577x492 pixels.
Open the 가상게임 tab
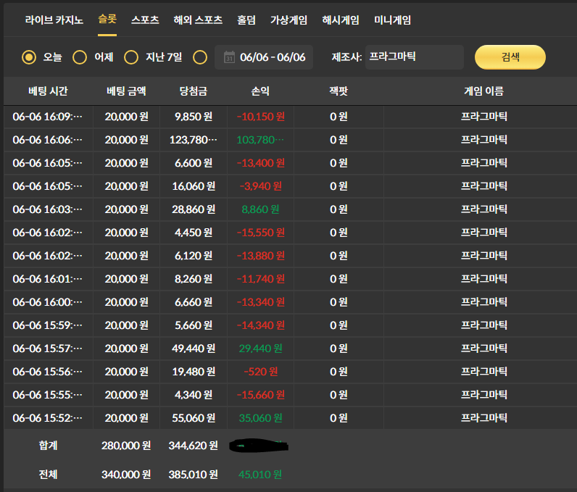click(289, 20)
